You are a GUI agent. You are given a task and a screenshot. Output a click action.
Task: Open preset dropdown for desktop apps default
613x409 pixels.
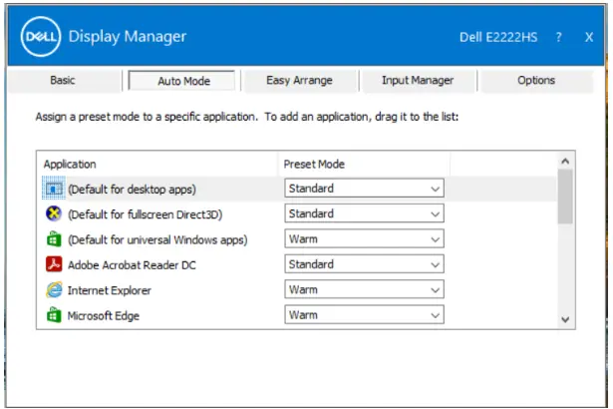[x=365, y=189]
